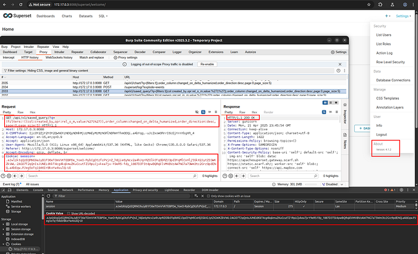Open List Users in Settings menu
This screenshot has width=418, height=254.
(x=383, y=35)
